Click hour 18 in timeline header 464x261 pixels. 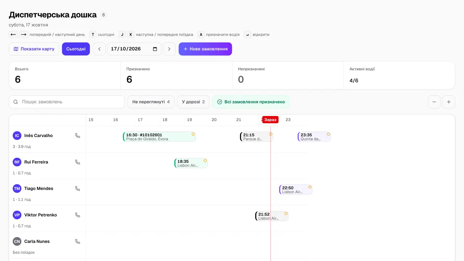pos(165,120)
